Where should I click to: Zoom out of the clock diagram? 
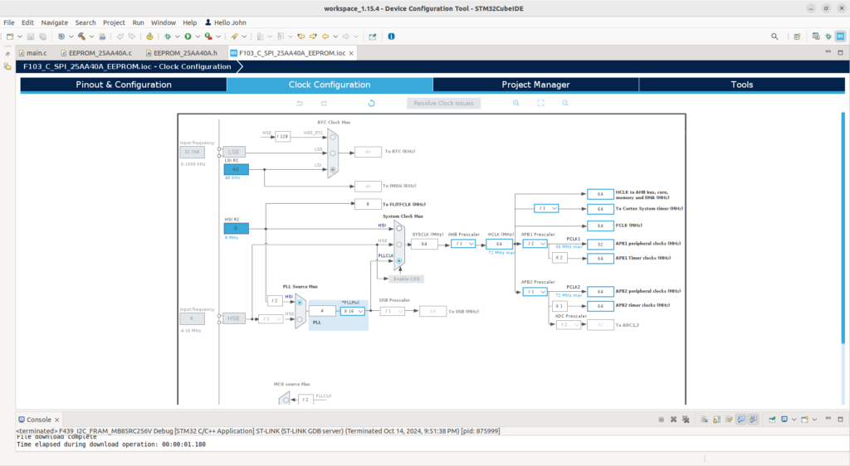pos(564,103)
